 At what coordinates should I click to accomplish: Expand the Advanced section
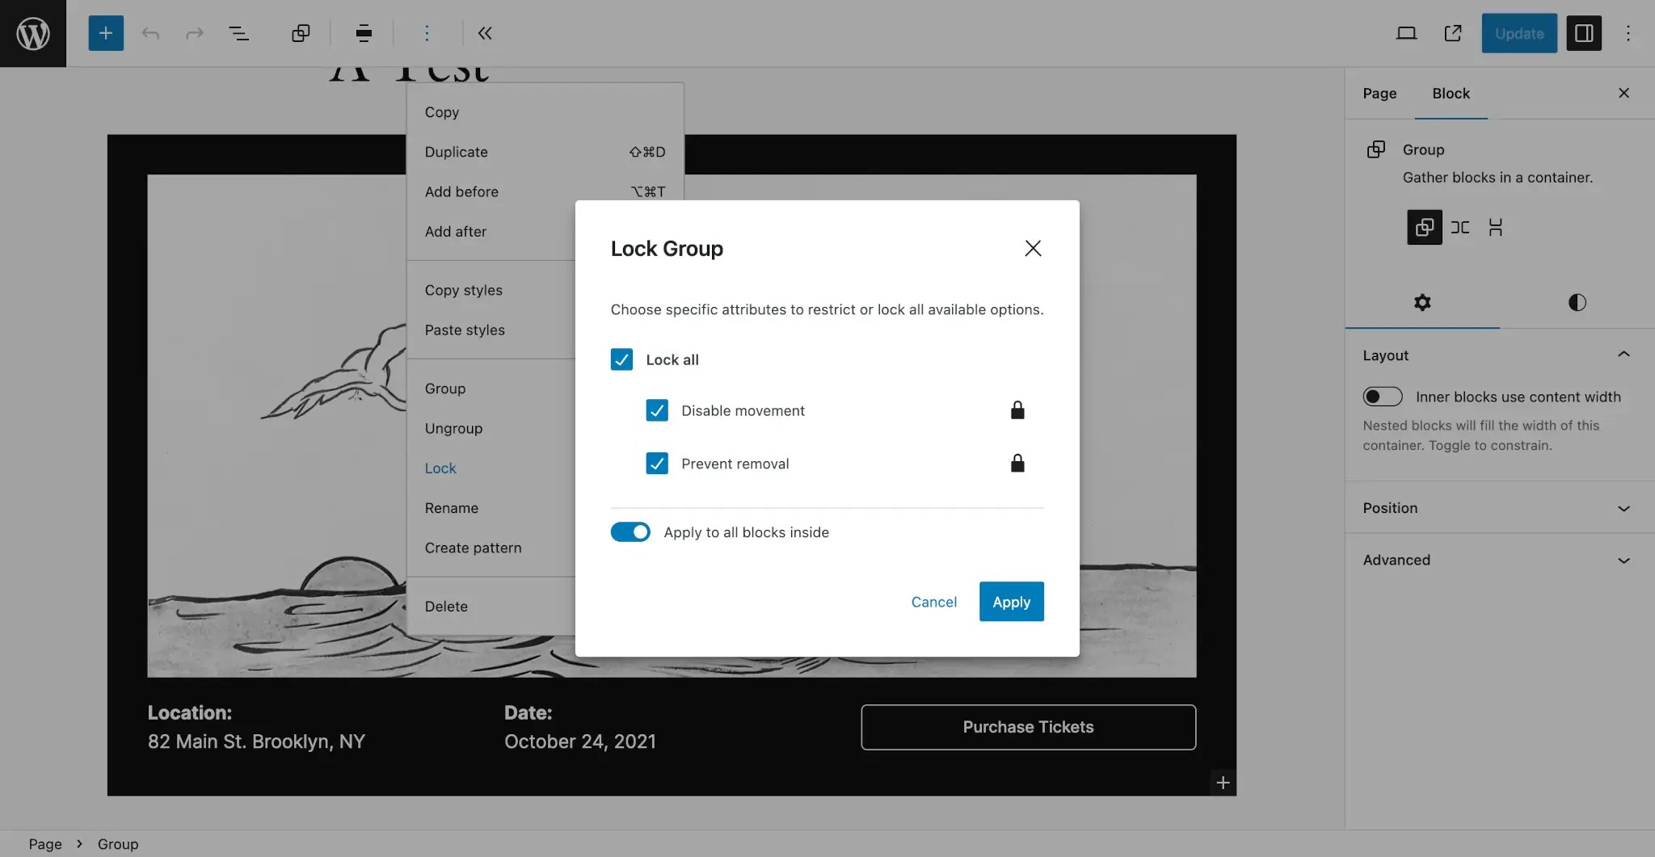(1623, 560)
